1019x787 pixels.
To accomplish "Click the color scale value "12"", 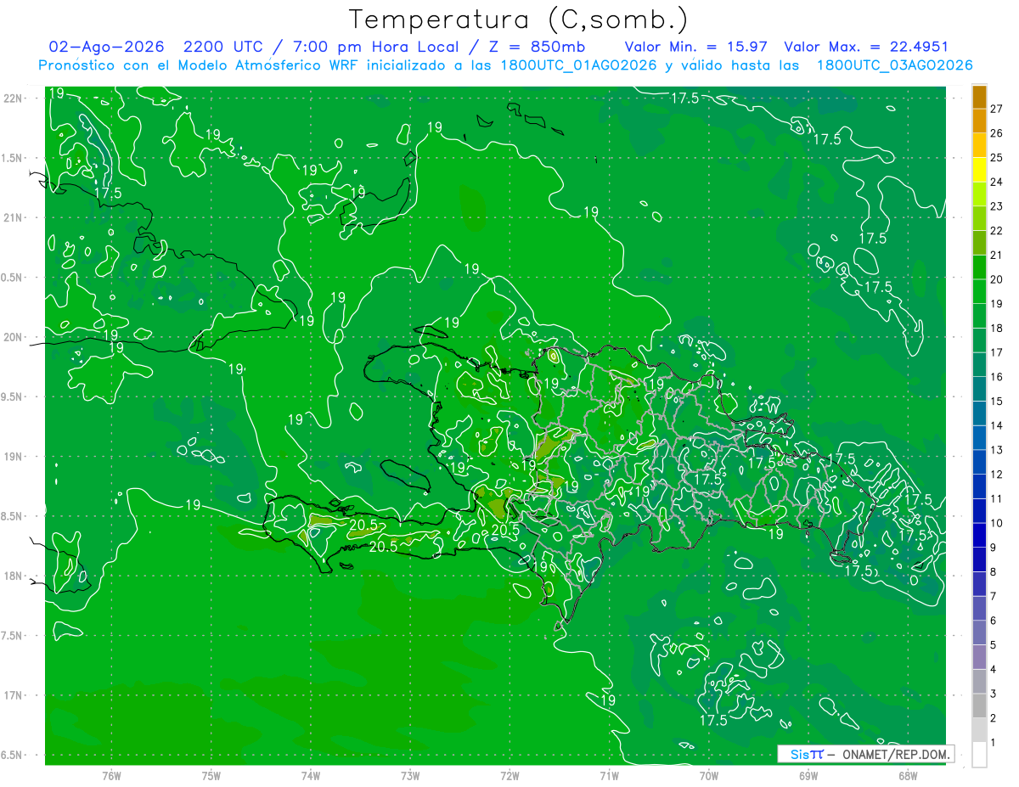I will tap(996, 475).
